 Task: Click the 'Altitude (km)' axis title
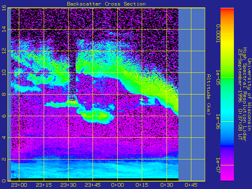pos(208,94)
